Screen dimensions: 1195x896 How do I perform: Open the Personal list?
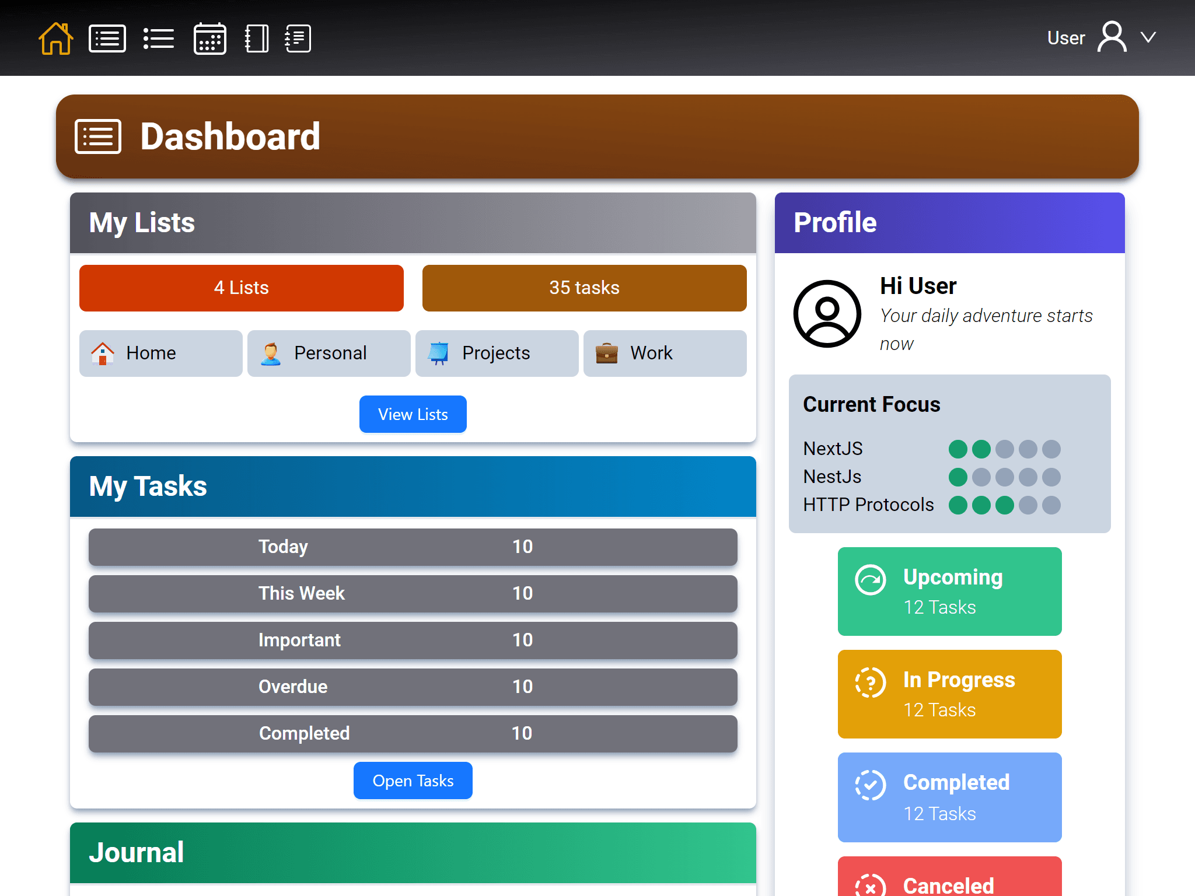tap(329, 353)
